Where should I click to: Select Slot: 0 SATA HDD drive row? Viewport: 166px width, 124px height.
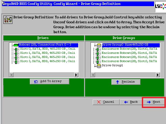coord(48,49)
